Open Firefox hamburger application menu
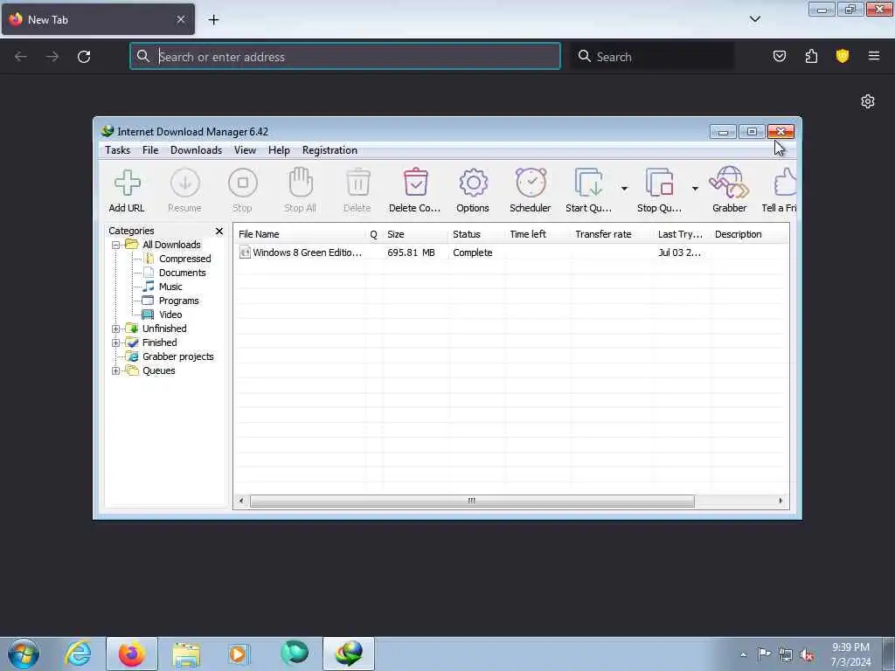Viewport: 895px width, 671px height. pyautogui.click(x=874, y=56)
